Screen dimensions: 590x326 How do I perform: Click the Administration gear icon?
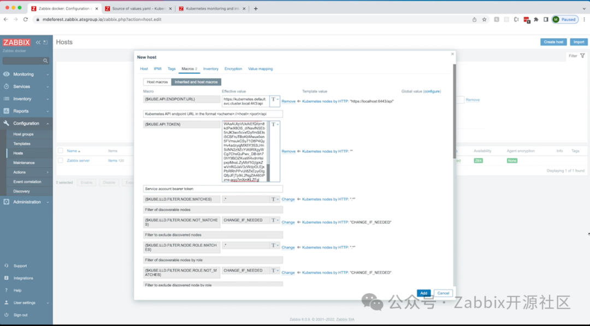(x=7, y=202)
